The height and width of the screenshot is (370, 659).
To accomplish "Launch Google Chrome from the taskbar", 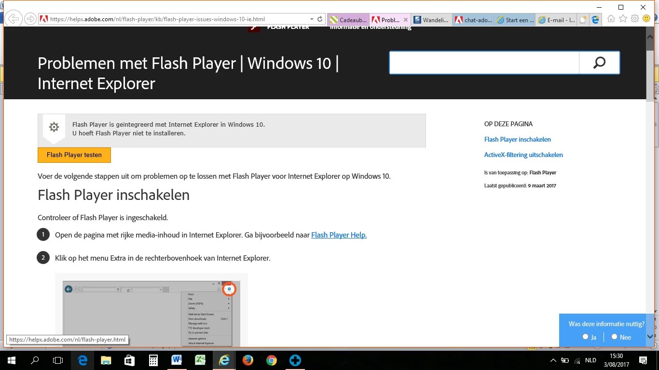I will click(271, 360).
